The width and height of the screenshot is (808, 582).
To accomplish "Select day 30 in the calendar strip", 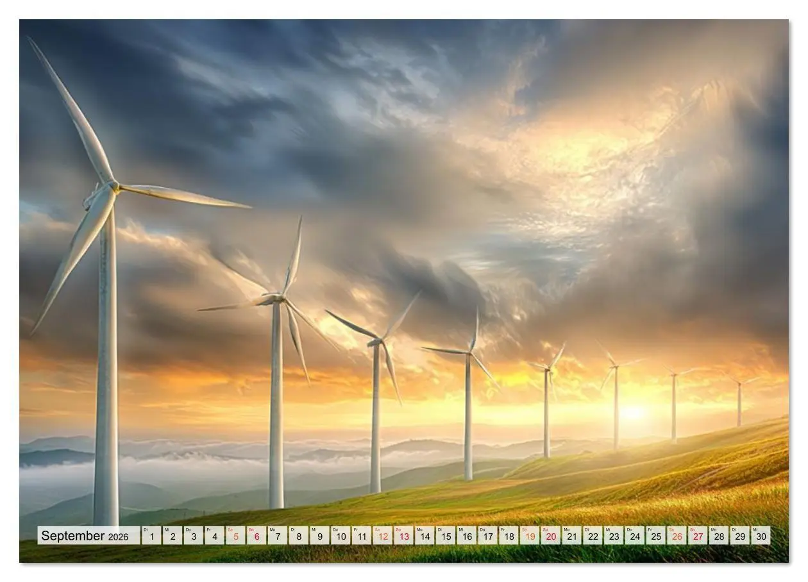I will [761, 536].
